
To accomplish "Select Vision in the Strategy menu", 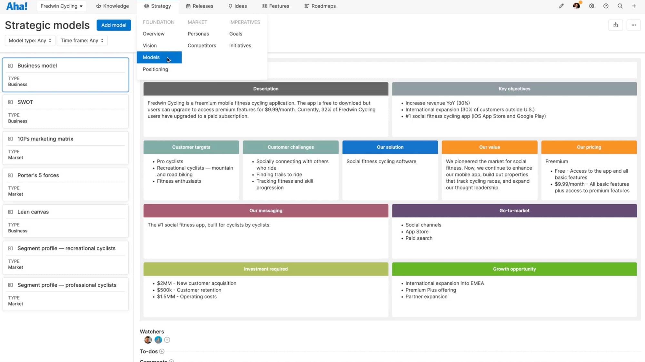I will [150, 46].
